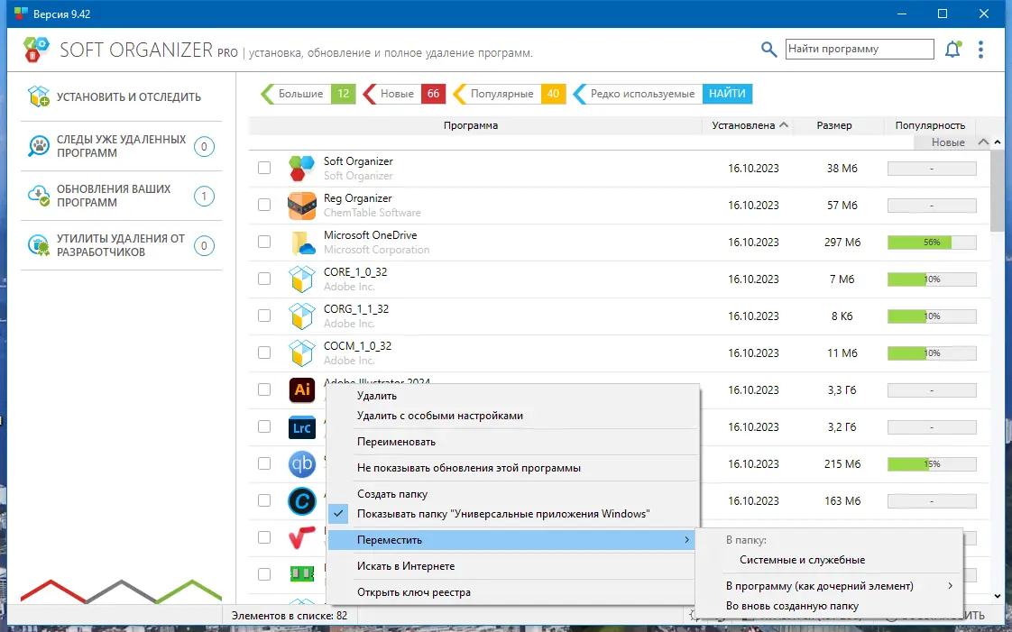Image resolution: width=1012 pixels, height=632 pixels.
Task: Open the "В программу (как дочерний элемент)" submenu
Action: coord(837,586)
